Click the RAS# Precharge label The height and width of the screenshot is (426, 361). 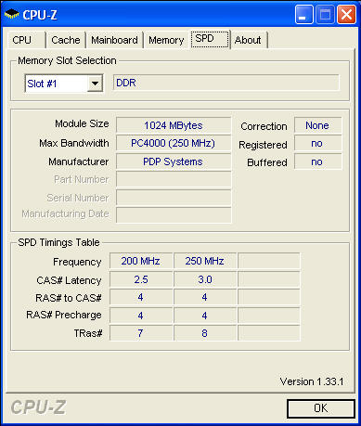pyautogui.click(x=64, y=315)
